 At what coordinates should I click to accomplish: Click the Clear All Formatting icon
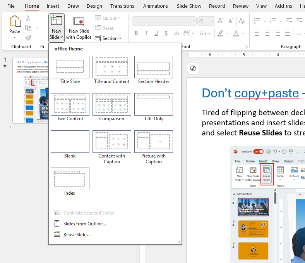[242, 21]
